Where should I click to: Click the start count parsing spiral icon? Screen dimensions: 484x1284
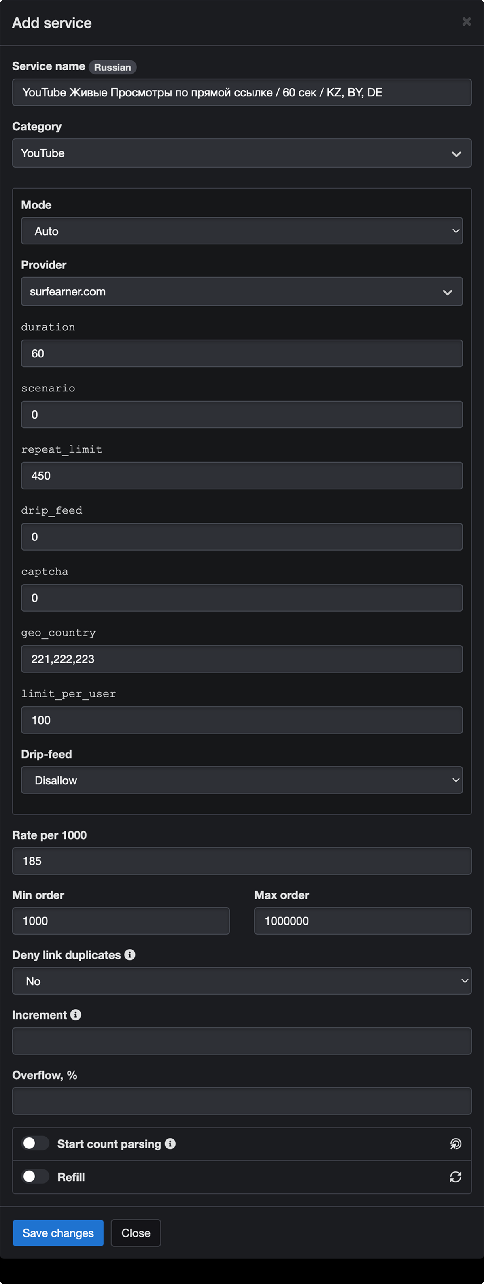pyautogui.click(x=455, y=1144)
